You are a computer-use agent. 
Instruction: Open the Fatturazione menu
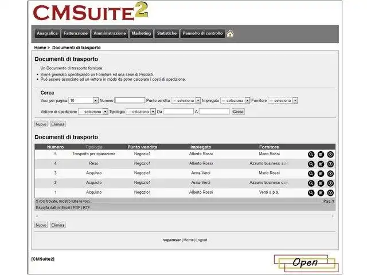[75, 33]
